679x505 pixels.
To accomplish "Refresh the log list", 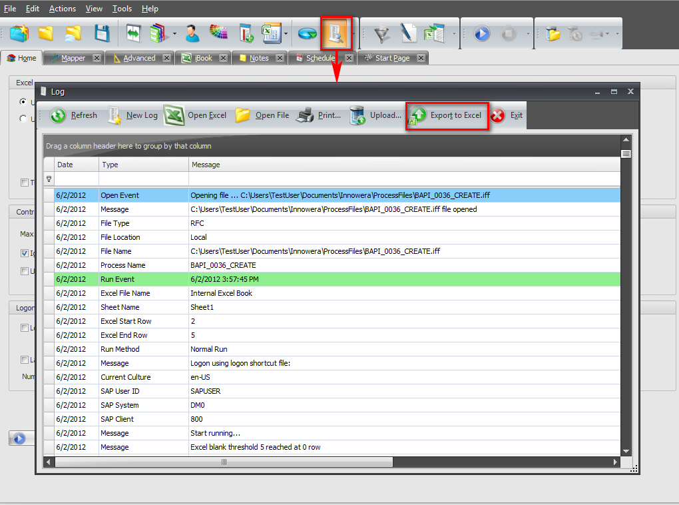I will (x=73, y=115).
